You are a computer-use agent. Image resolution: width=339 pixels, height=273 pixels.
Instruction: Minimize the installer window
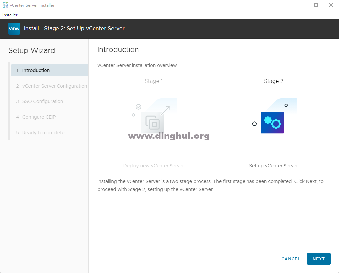coord(301,5)
